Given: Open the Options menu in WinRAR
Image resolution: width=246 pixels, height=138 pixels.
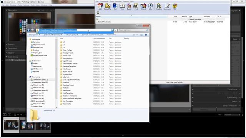Looking at the screenshot, I should tap(126, 2).
